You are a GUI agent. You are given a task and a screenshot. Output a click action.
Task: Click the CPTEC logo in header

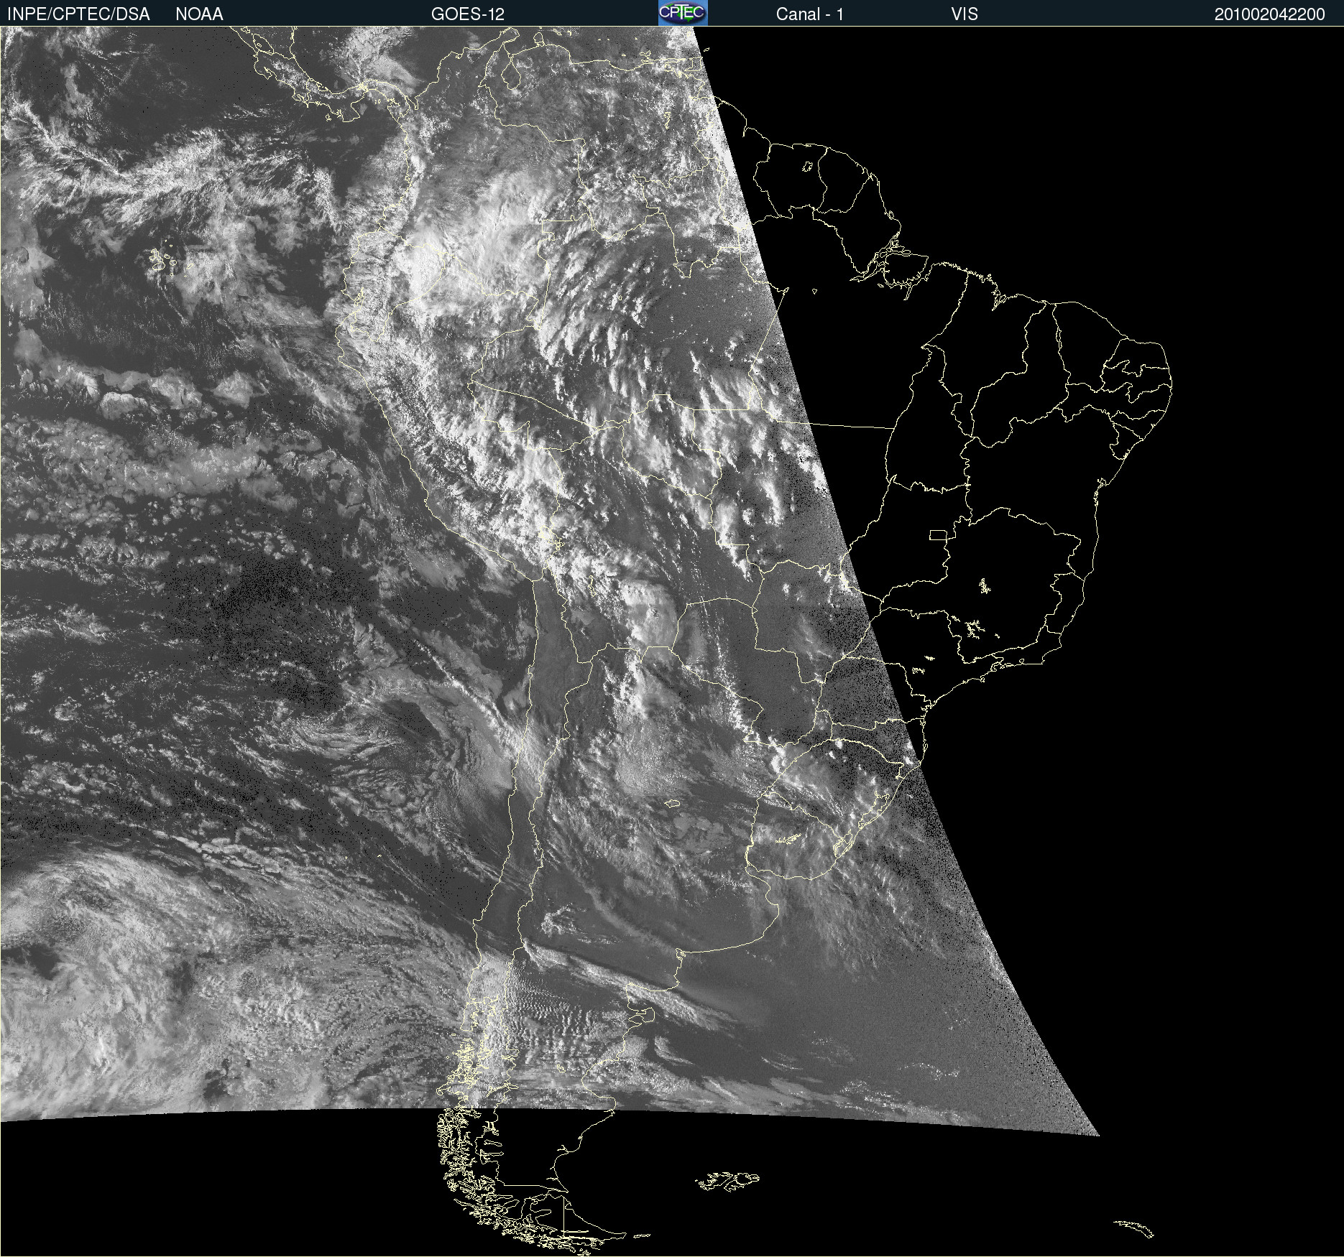(683, 13)
